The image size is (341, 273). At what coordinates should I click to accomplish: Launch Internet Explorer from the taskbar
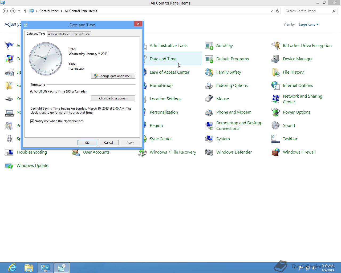pos(12,267)
